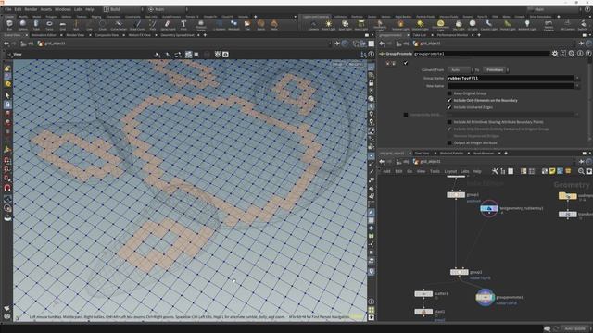Select the magnet tool in left toolbar

pos(7,188)
